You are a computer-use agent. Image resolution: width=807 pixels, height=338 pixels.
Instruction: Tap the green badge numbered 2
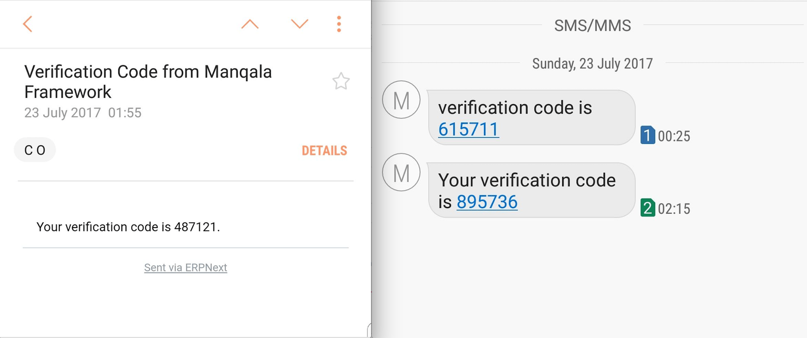click(647, 208)
